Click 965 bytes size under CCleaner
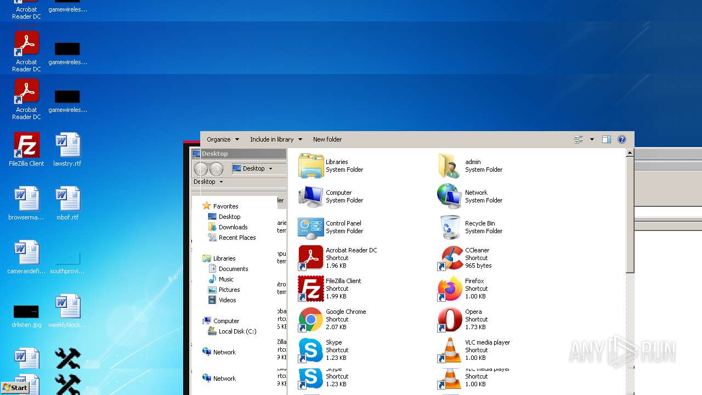702x395 pixels. point(478,266)
